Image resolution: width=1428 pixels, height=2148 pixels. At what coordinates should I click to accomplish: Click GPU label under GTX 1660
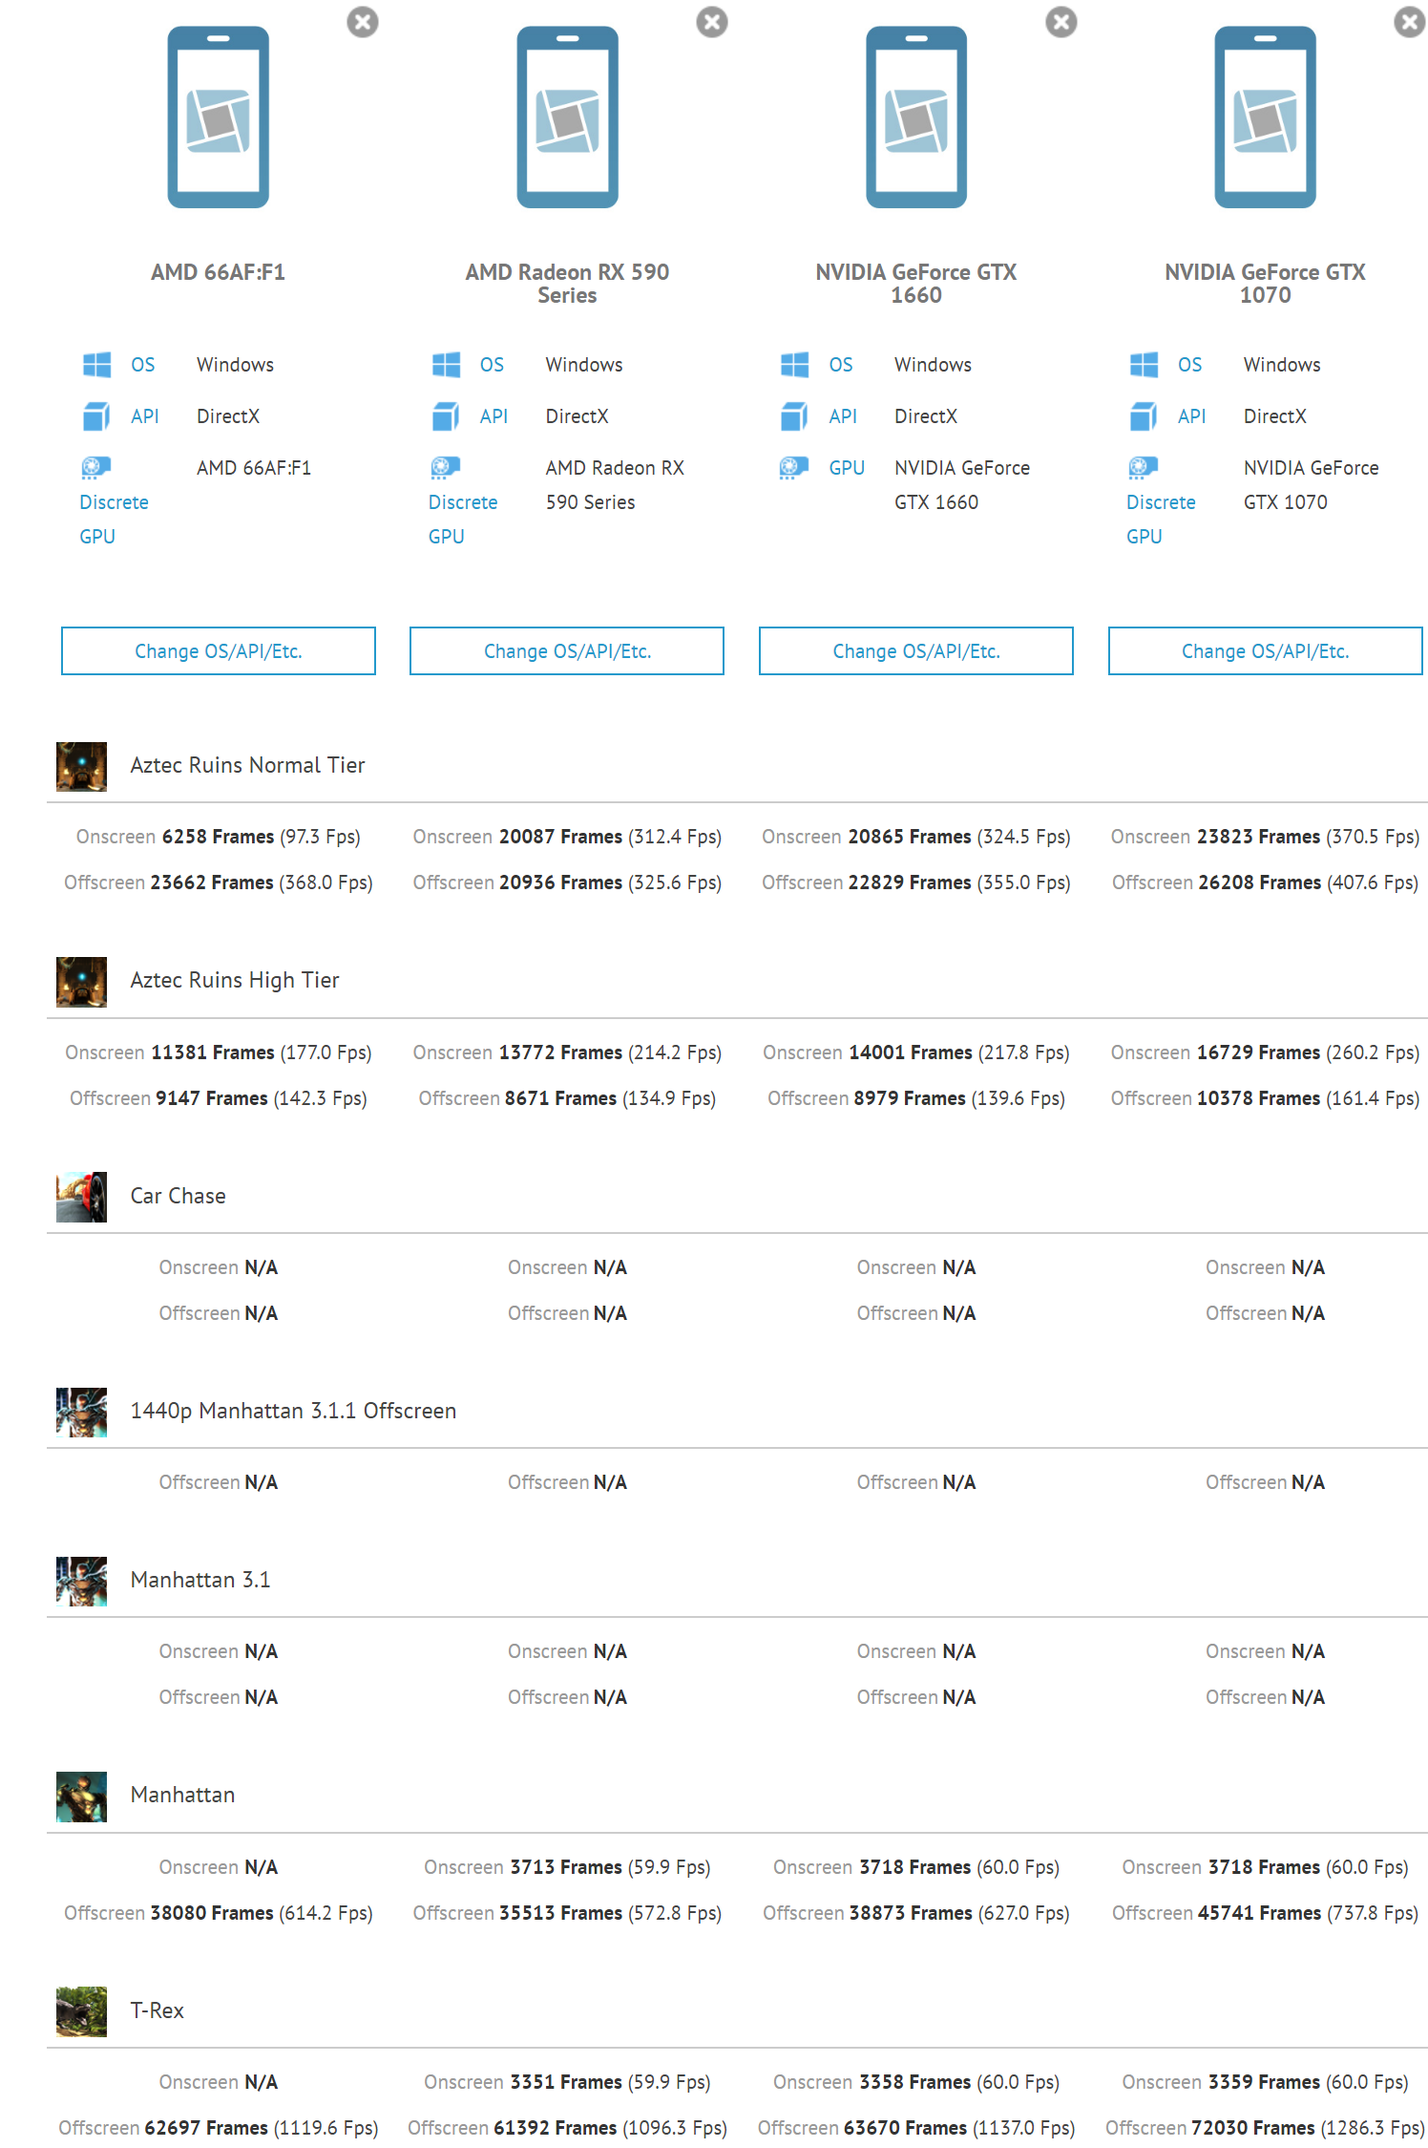[x=847, y=468]
